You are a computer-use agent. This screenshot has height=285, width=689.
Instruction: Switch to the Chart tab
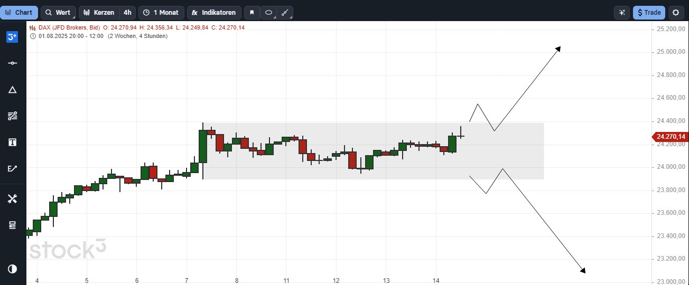(x=19, y=13)
